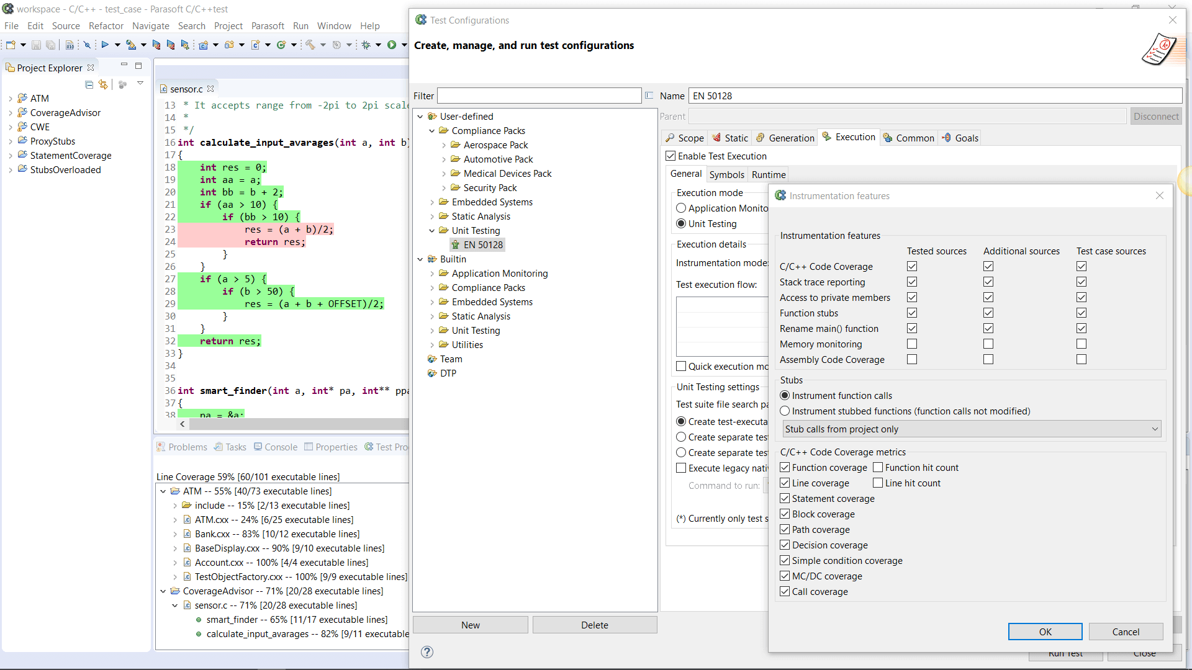Screen dimensions: 1192x670
Task: Collapse CoverageAdvisor coverage tree node
Action: (x=163, y=591)
